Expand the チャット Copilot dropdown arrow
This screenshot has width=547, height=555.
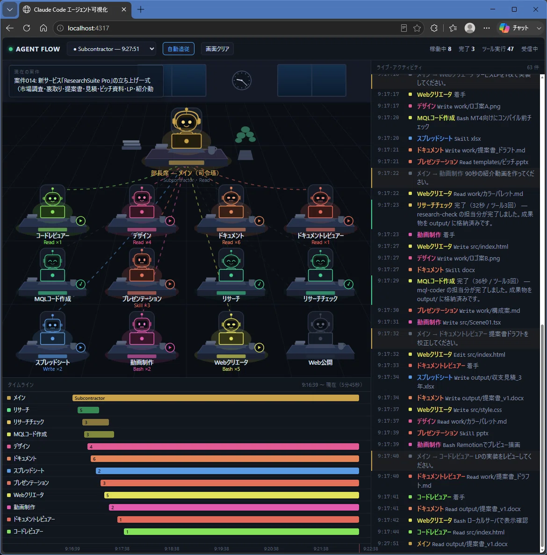[539, 28]
